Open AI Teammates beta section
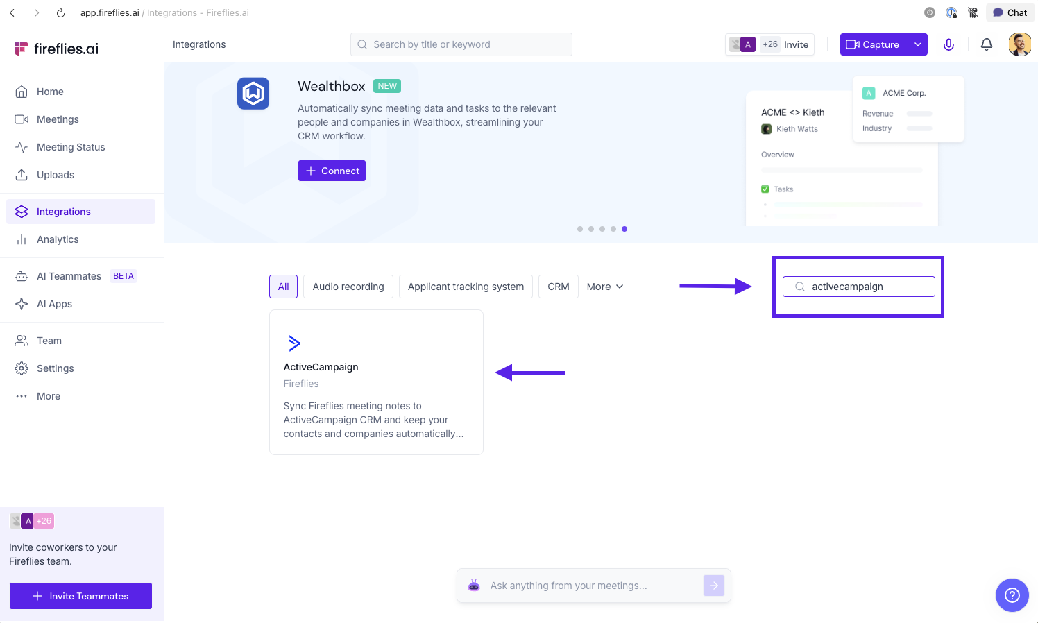The width and height of the screenshot is (1038, 623). (x=80, y=276)
